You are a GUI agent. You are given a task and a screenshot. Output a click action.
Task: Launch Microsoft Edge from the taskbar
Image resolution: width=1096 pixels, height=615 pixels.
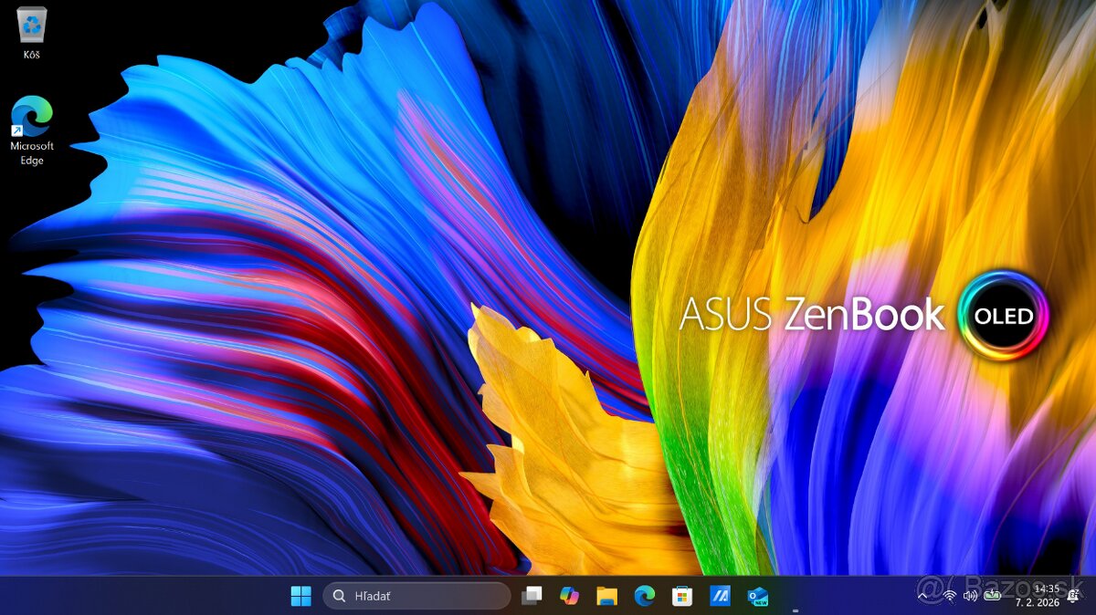[644, 596]
